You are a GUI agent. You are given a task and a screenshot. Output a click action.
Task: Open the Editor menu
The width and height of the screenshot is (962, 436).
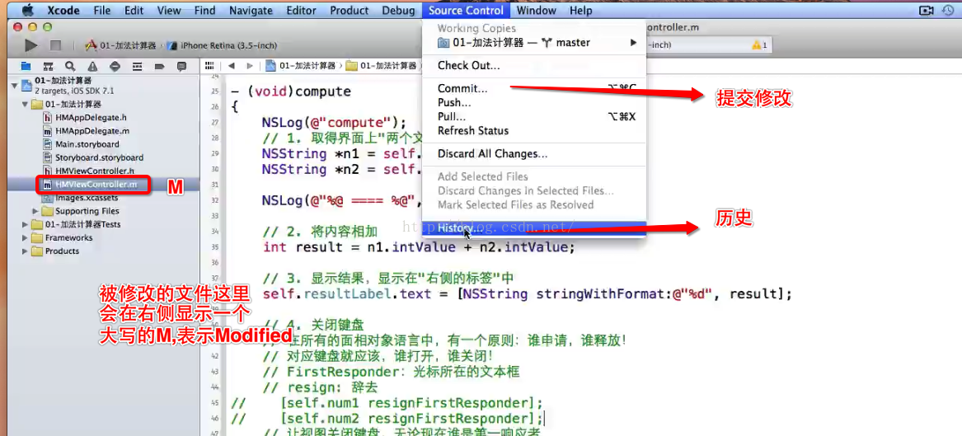[x=301, y=11]
